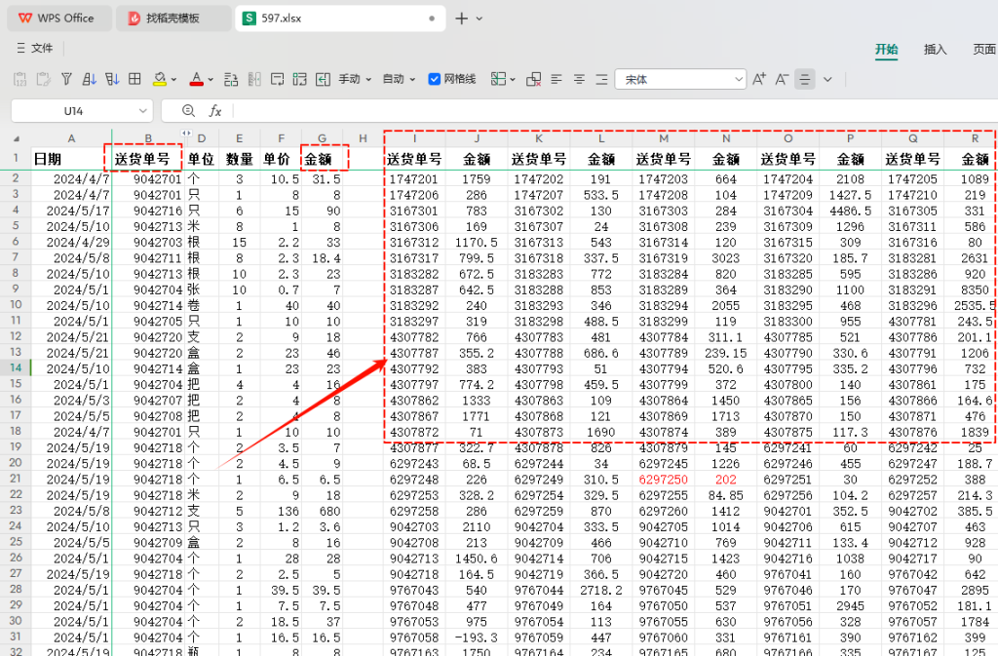Click the grayed split columns icon
The height and width of the screenshot is (656, 998).
click(254, 79)
